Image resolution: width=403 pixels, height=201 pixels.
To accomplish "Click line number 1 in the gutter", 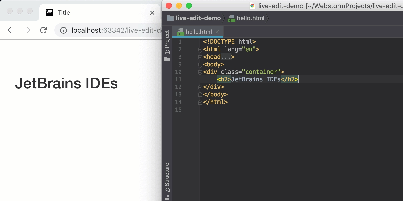I will (180, 42).
